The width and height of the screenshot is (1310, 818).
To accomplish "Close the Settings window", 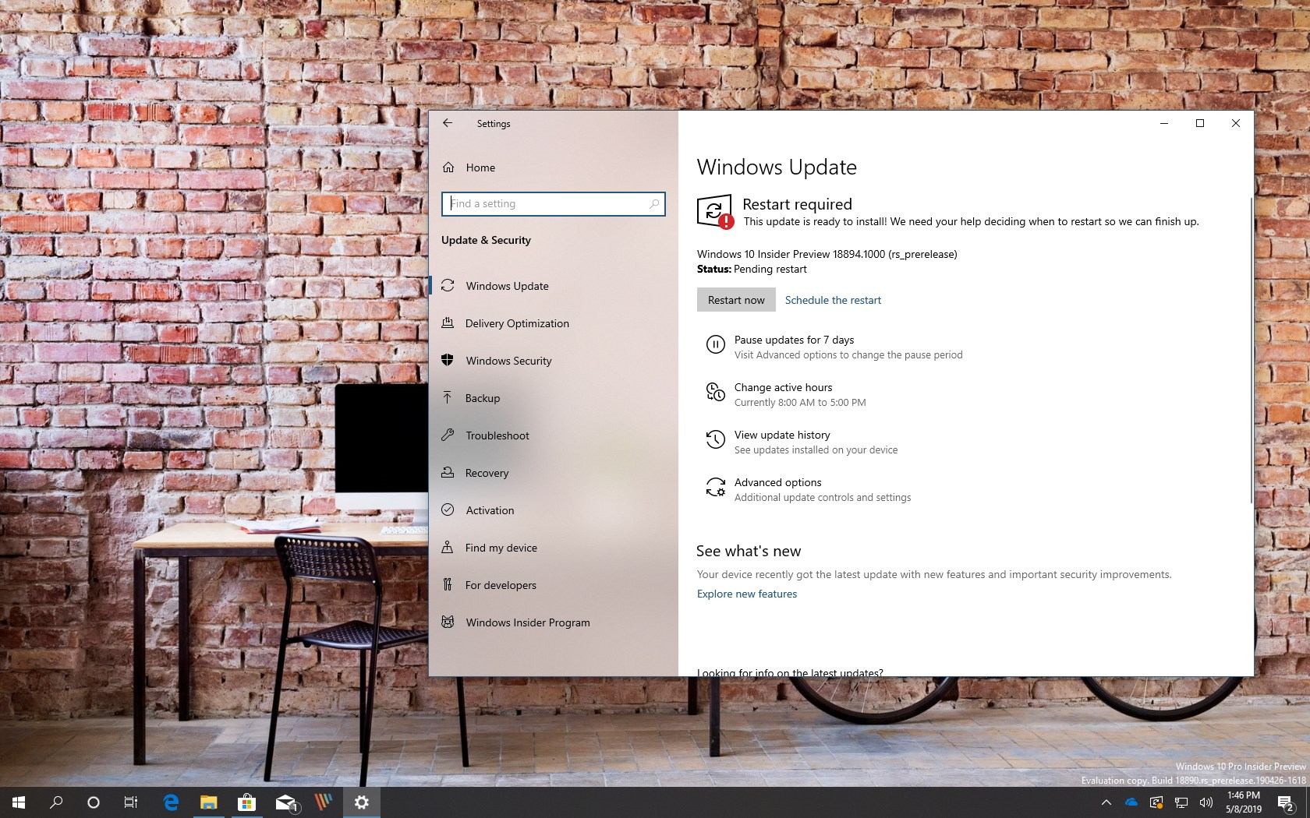I will pos(1236,123).
